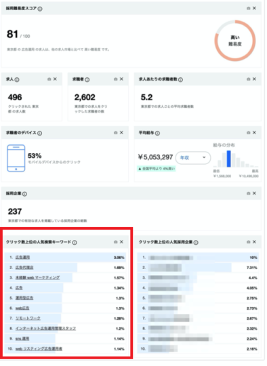Open the リモートワーク keyword
Screen dimensions: 267x366
pos(28,319)
